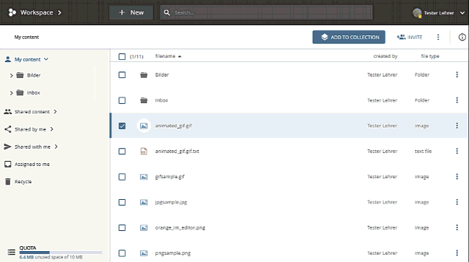
Task: Open the info panel icon
Action: [x=462, y=37]
